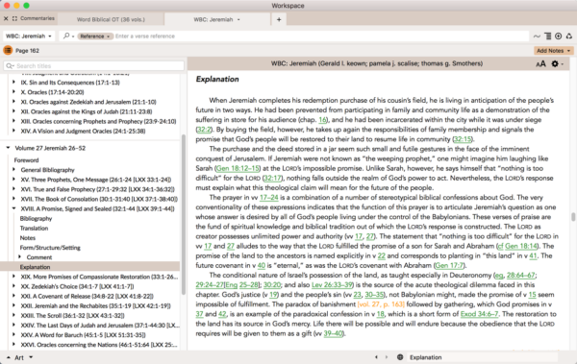
Task: Click the globe icon in the bottom bar
Action: tap(400, 357)
